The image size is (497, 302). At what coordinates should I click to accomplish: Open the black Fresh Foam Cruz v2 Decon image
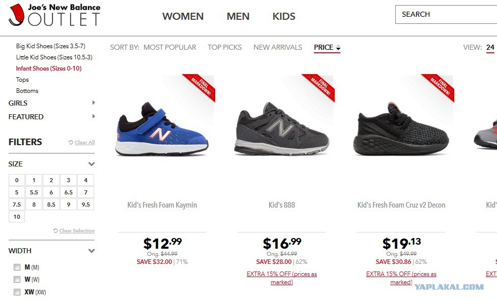[x=401, y=130]
